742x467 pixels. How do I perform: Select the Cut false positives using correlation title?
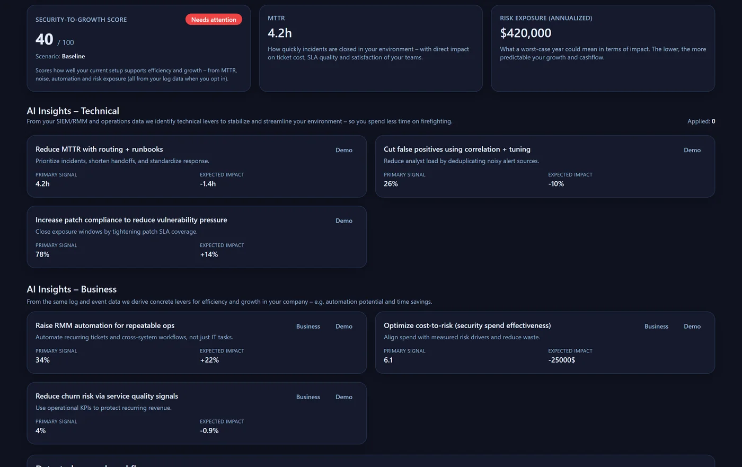point(457,149)
